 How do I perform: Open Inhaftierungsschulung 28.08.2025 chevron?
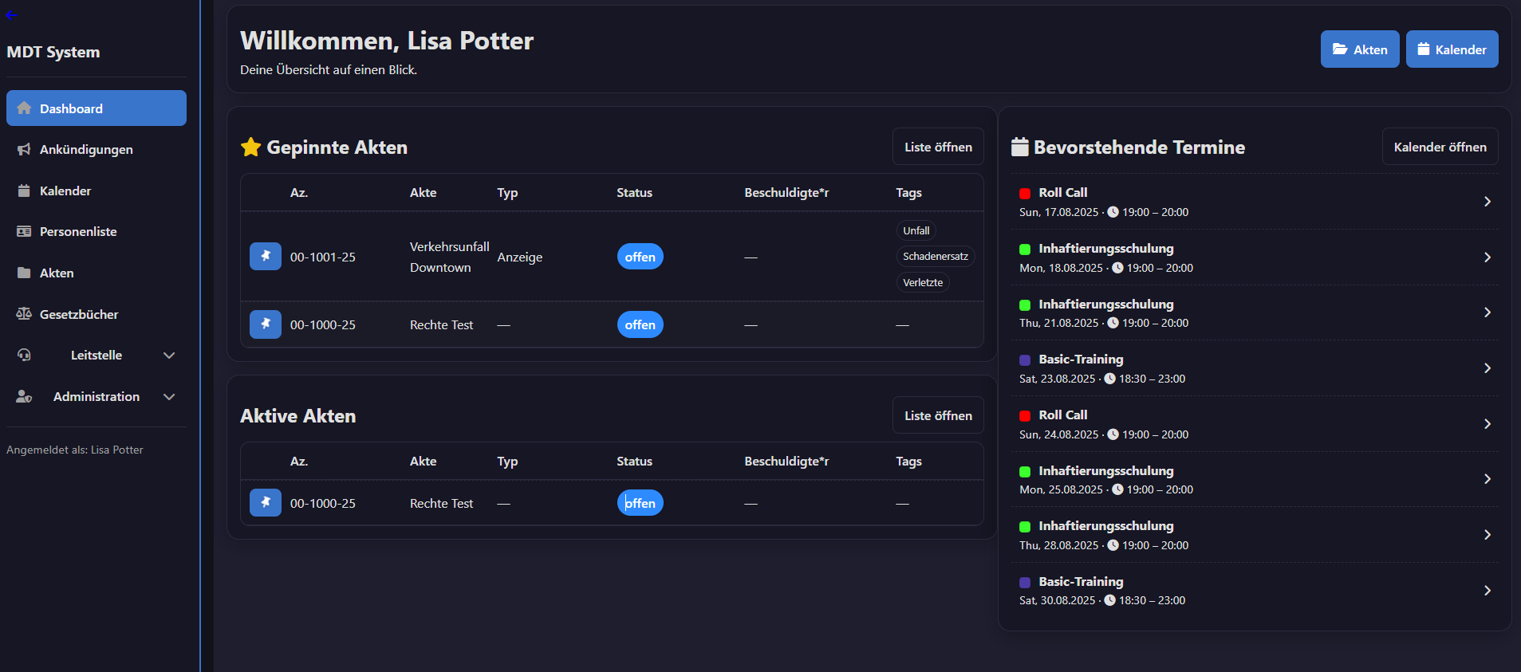pyautogui.click(x=1488, y=535)
